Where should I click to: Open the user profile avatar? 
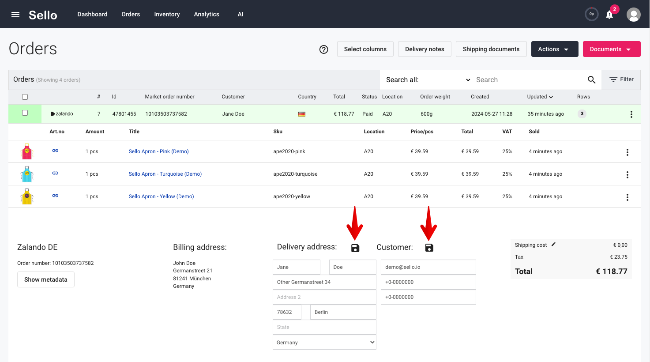click(x=634, y=15)
